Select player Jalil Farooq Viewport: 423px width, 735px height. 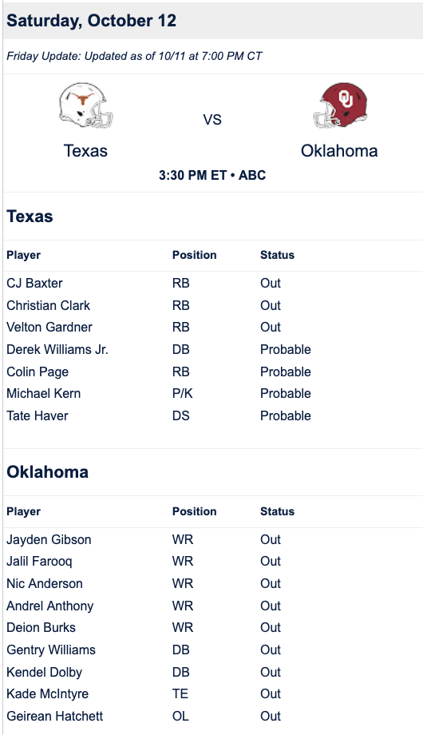pyautogui.click(x=39, y=562)
